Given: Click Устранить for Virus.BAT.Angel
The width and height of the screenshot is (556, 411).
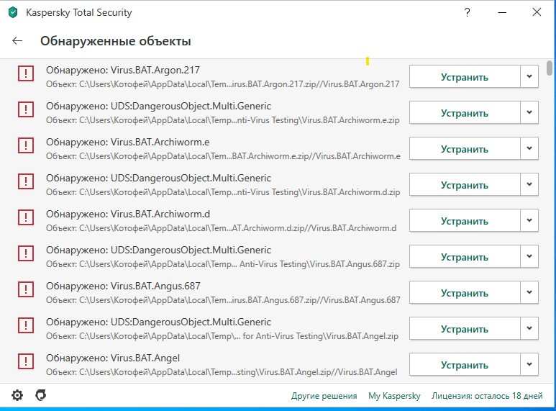Looking at the screenshot, I should pos(465,364).
